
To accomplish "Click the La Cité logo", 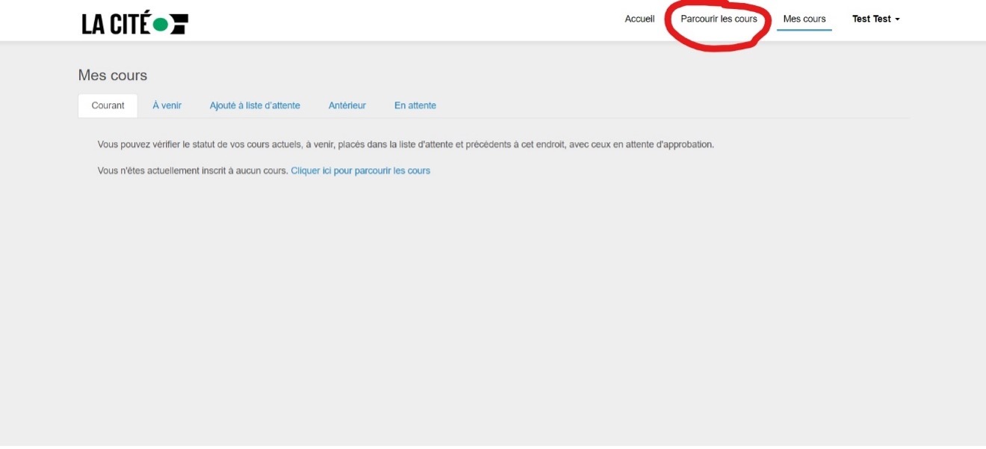I will pos(134,23).
